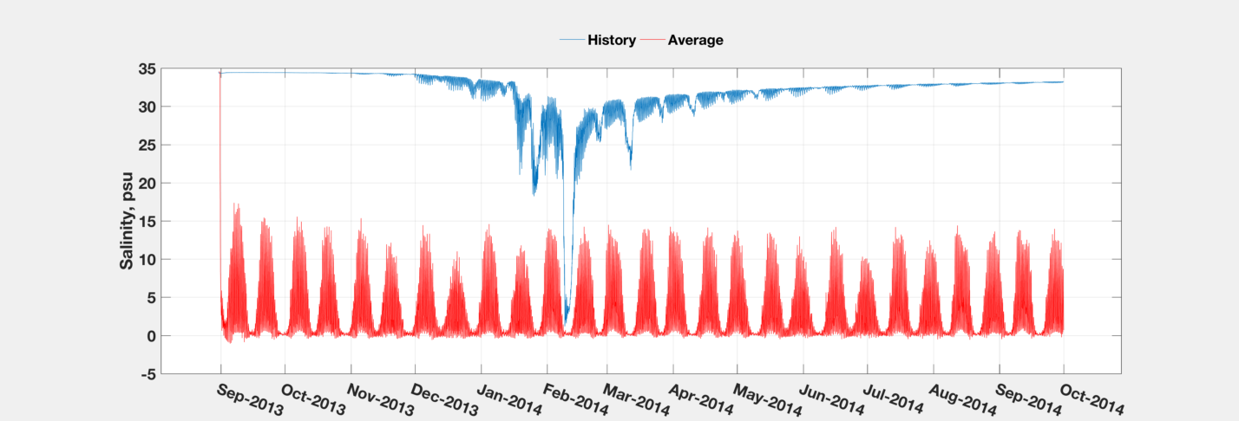This screenshot has height=421, width=1239.
Task: Click the Oct-2014 x-axis tick label
Action: pos(1091,398)
